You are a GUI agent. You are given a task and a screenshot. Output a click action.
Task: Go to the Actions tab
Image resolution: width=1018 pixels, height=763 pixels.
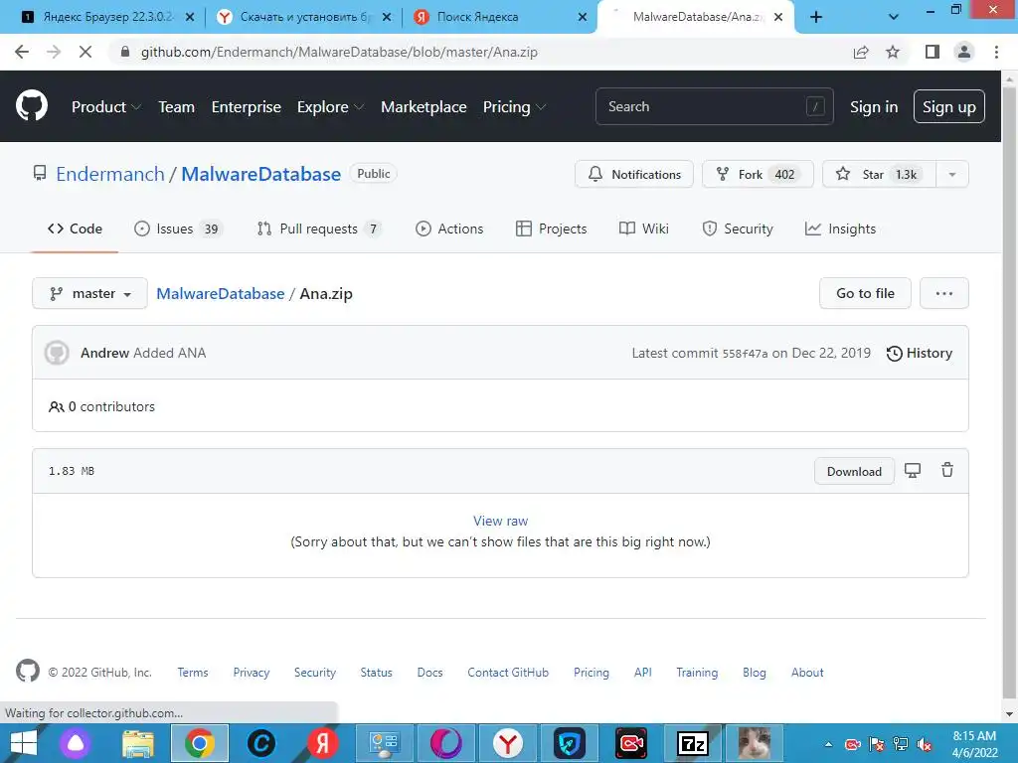[x=449, y=229]
